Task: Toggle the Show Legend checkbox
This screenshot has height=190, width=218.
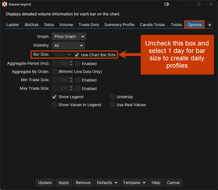Action: pos(54,97)
